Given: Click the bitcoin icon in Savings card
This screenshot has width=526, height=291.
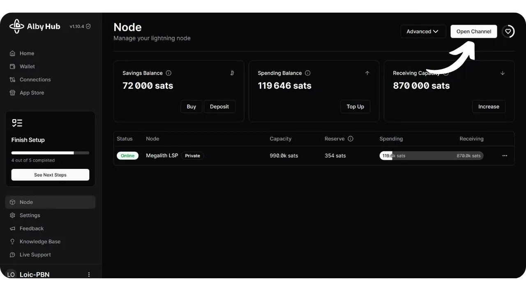Looking at the screenshot, I should 232,73.
